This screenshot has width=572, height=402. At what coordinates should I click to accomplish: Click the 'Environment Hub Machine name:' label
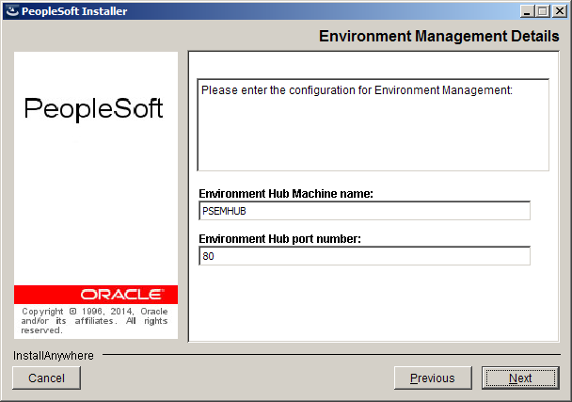[286, 194]
